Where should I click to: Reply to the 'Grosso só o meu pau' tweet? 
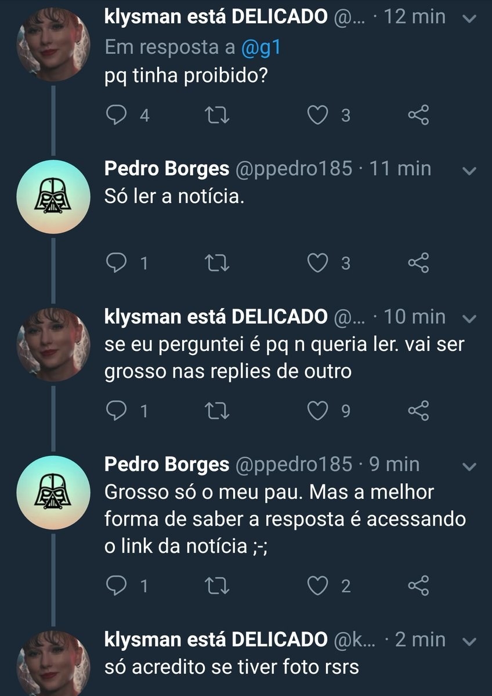click(118, 586)
